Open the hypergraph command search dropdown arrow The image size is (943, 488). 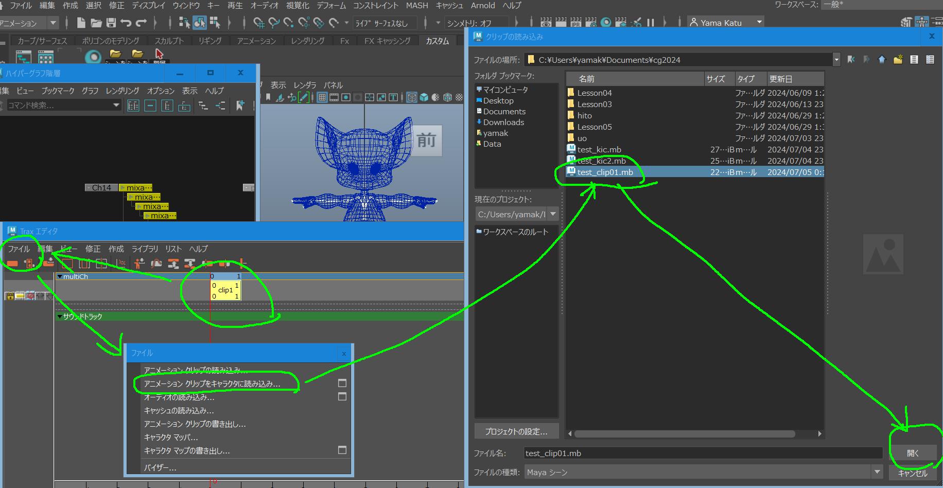coord(116,105)
